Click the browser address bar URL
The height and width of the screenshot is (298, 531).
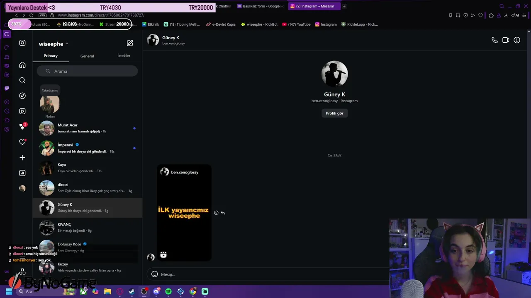[x=101, y=15]
